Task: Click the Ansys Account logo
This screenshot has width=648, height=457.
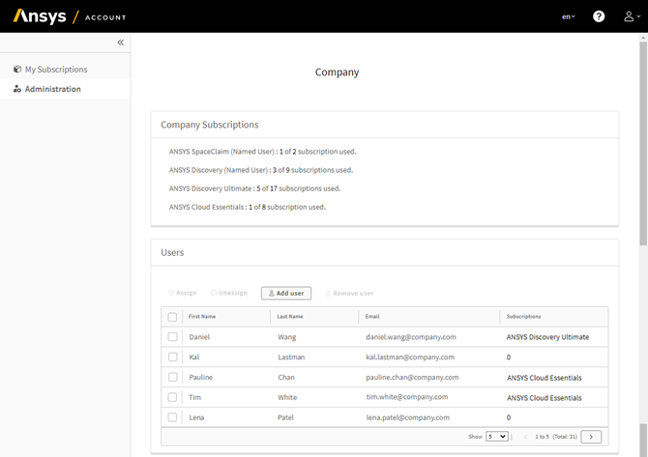Action: coord(69,16)
